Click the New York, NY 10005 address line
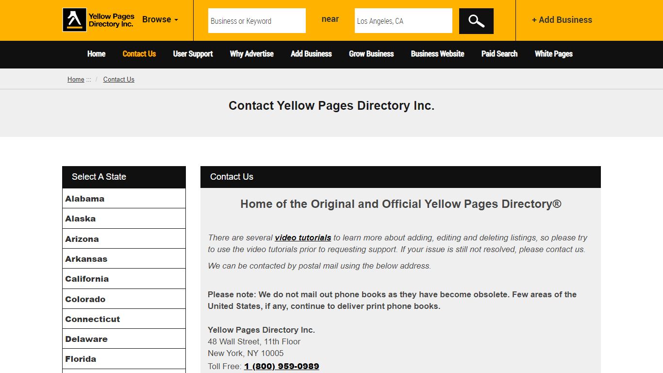Image resolution: width=663 pixels, height=373 pixels. click(x=246, y=353)
